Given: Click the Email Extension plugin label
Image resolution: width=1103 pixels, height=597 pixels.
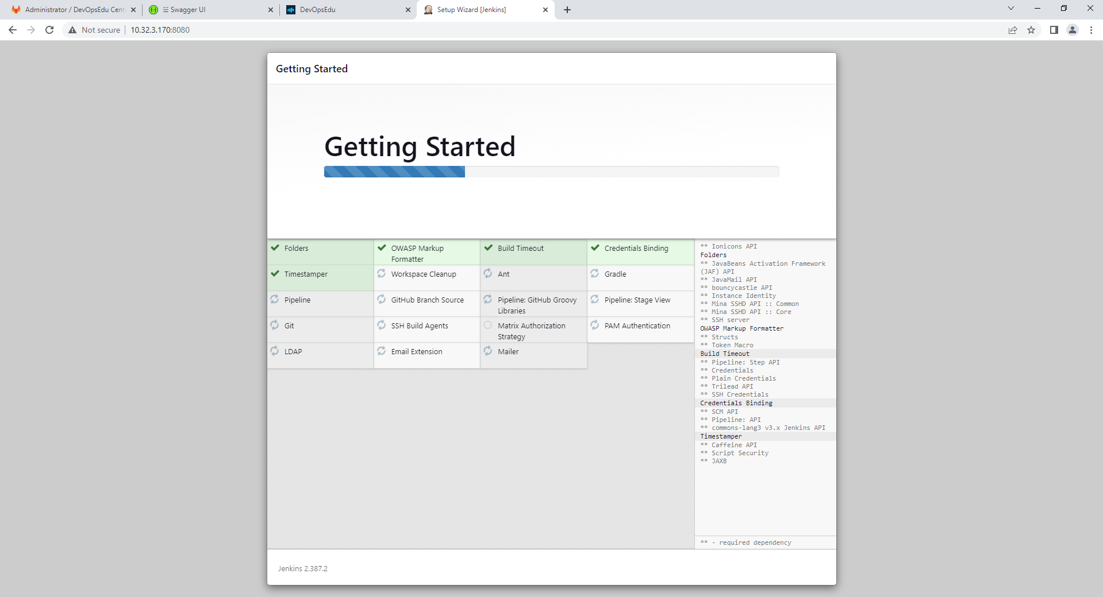Looking at the screenshot, I should click(417, 351).
